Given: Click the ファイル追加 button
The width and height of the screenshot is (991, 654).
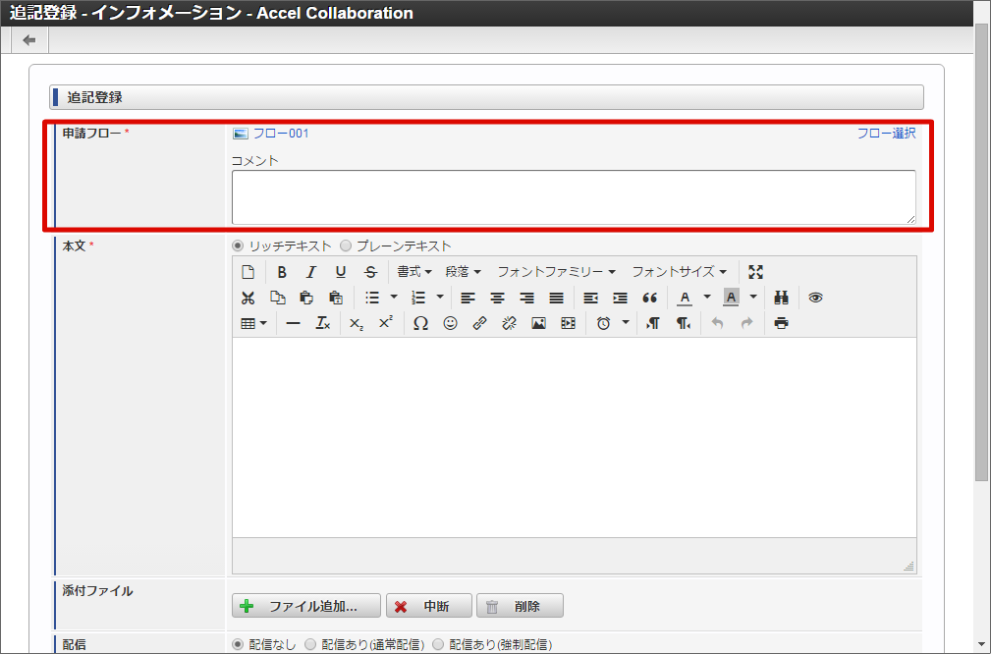Looking at the screenshot, I should coord(305,605).
